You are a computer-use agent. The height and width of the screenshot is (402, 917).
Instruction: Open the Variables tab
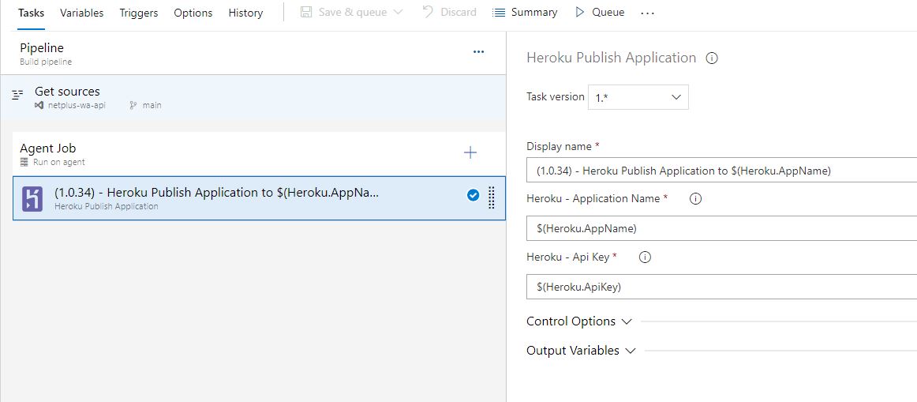coord(82,13)
